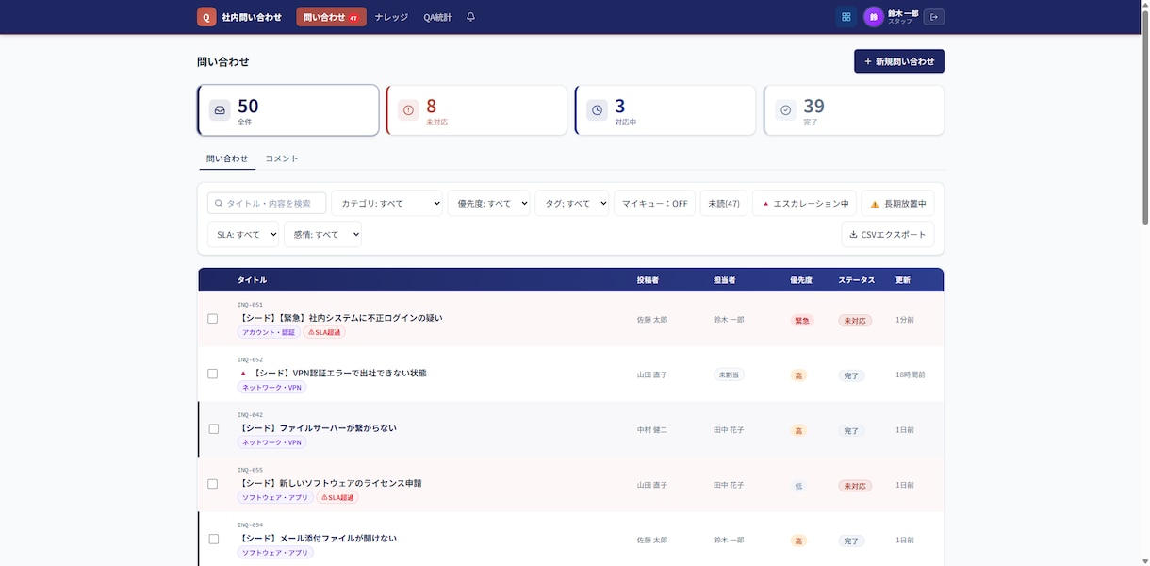Click the clock icon on 対応中 card
1150x566 pixels.
597,110
